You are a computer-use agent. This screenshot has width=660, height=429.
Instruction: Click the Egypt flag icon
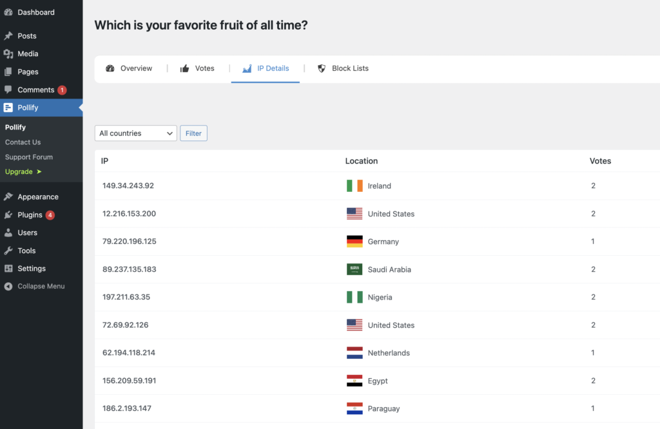(354, 381)
